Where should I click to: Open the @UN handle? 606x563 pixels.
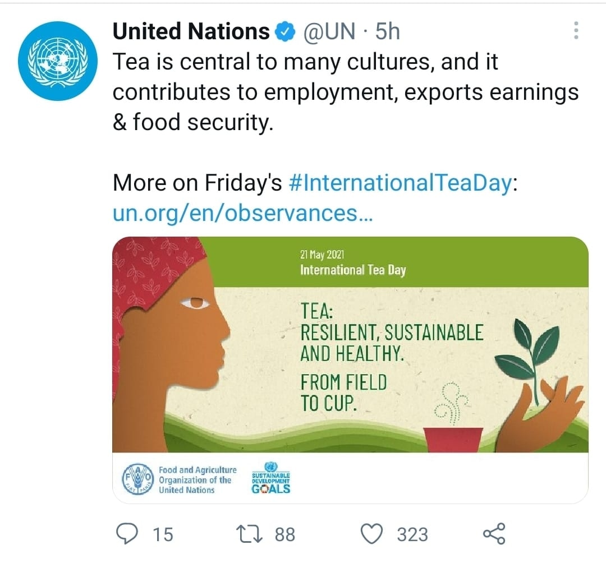pyautogui.click(x=329, y=32)
